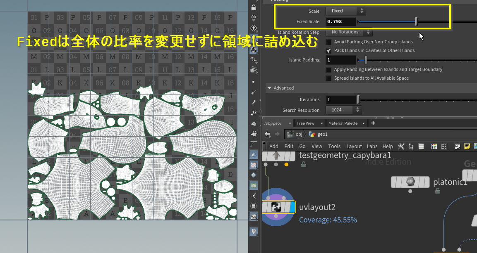Click the node shape grid icon in network toolbar
This screenshot has height=253, width=477.
[x=444, y=147]
